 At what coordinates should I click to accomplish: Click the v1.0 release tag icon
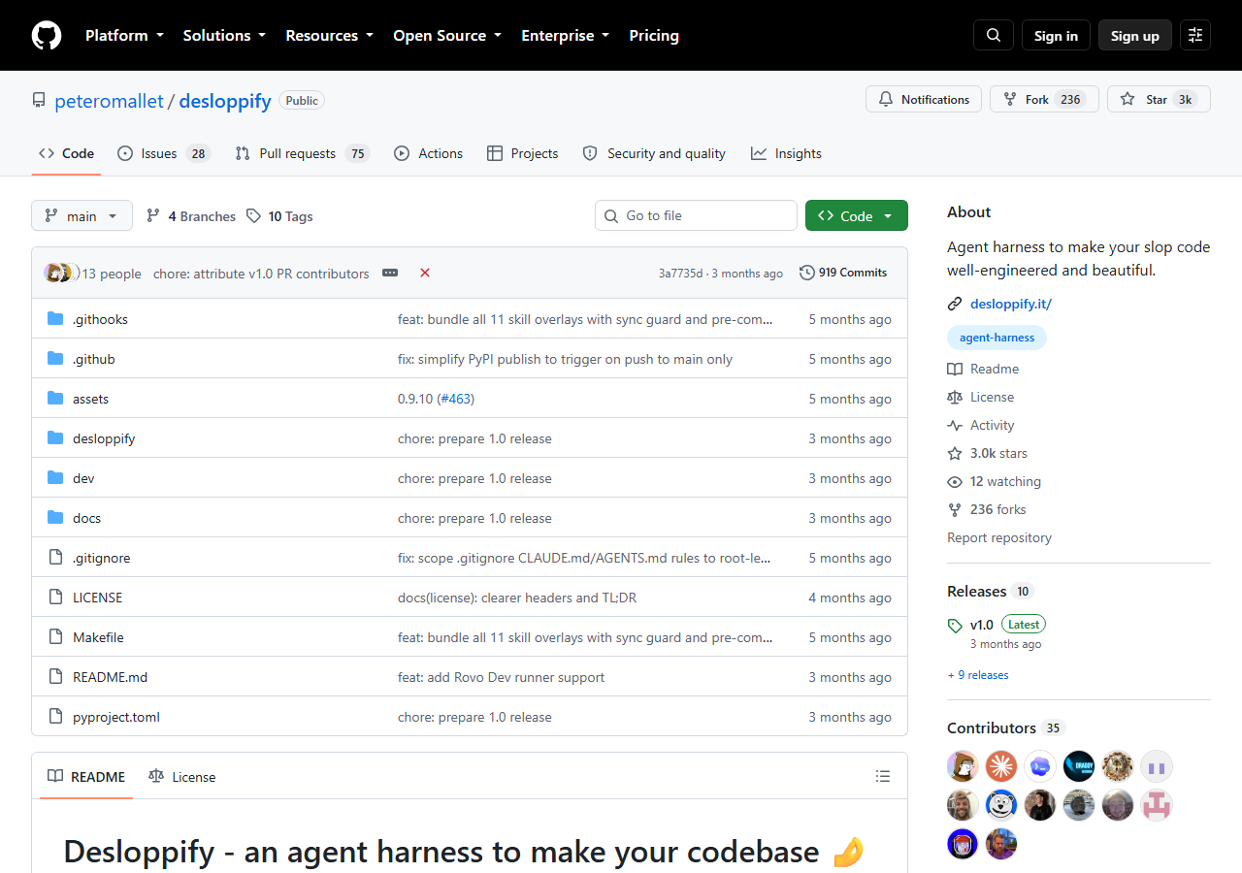[x=955, y=626]
